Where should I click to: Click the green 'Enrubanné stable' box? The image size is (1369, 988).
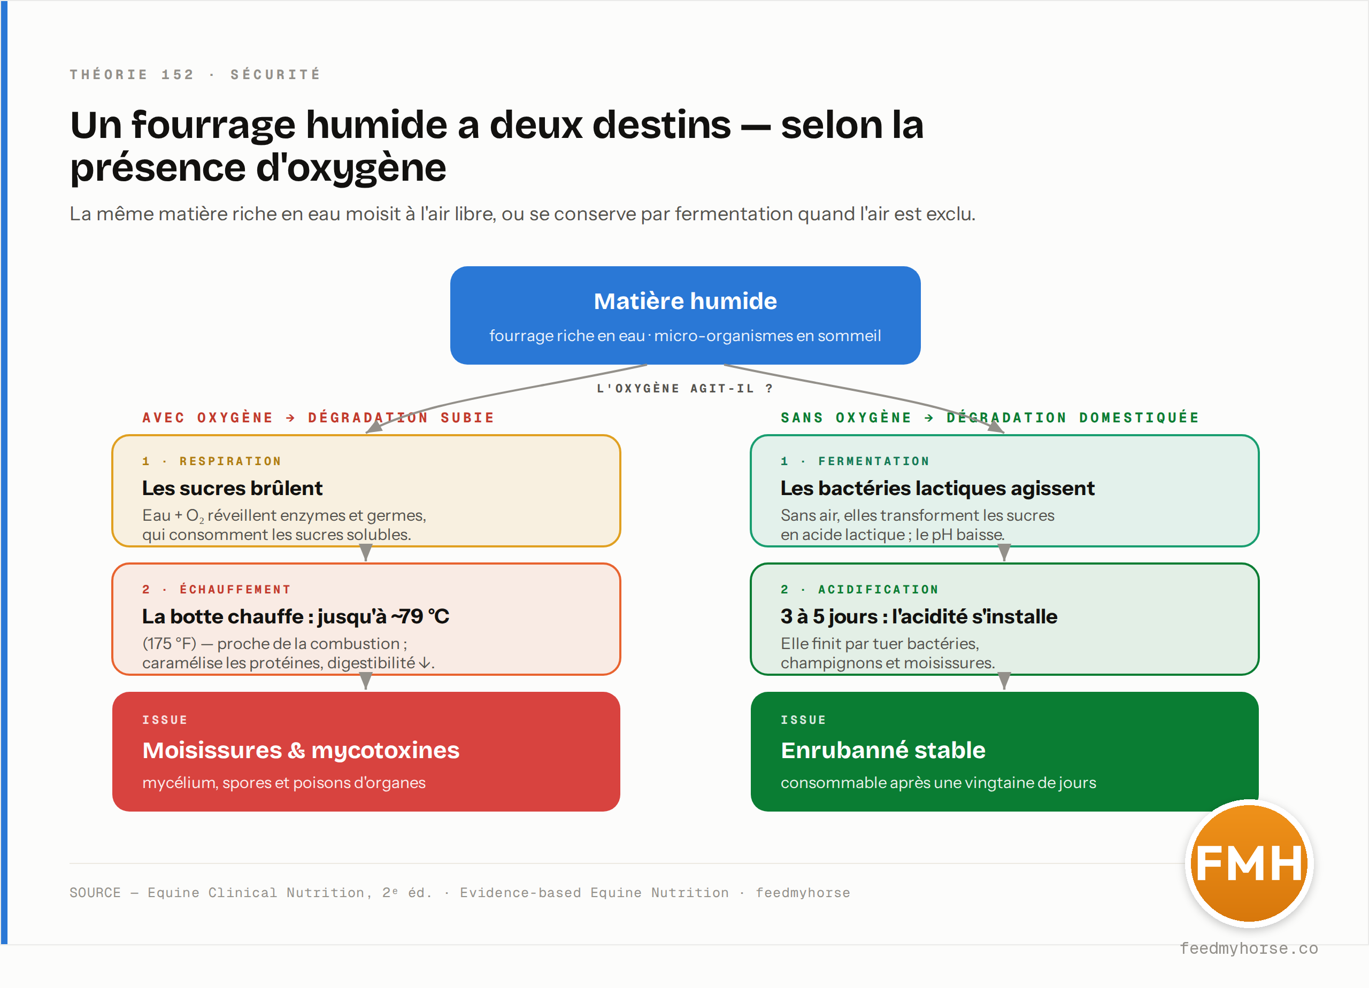tap(1004, 751)
